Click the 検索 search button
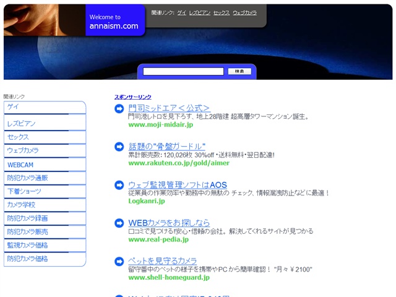396x297 pixels. tap(239, 72)
